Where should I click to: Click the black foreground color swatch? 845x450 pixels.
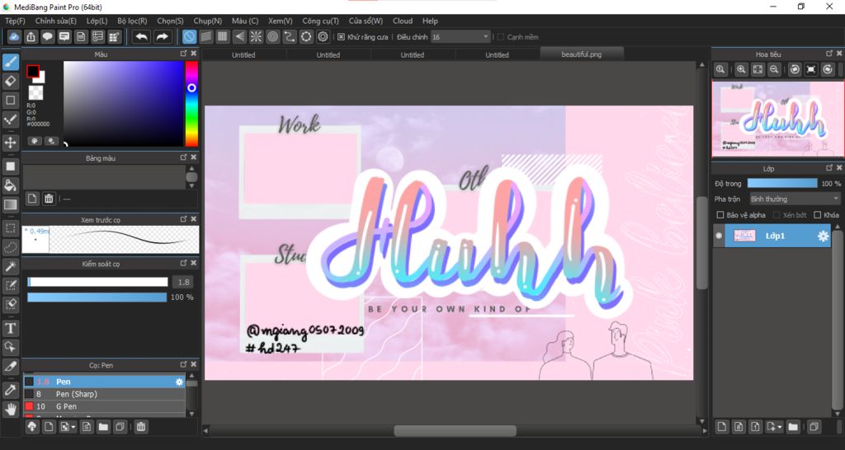[x=33, y=72]
